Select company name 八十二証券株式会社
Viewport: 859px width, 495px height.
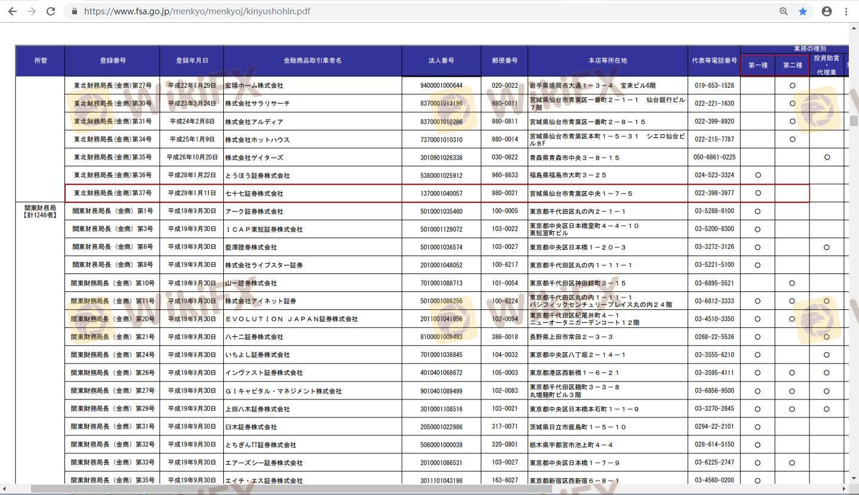point(254,337)
